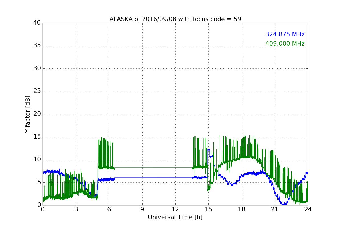Screen dimensions: 342x228
Task: Click the y-axis tick label "15"
Action: point(37,137)
